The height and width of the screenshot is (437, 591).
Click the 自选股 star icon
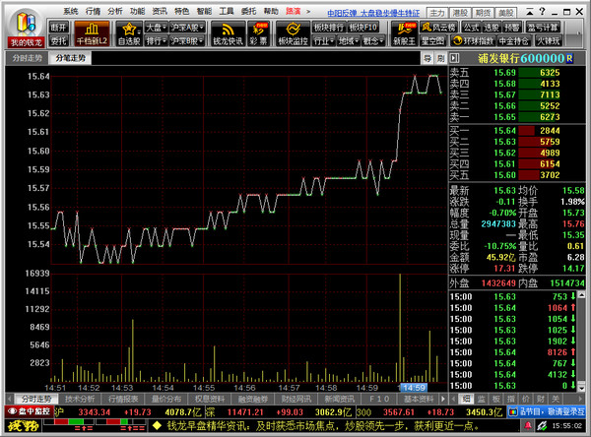(x=128, y=31)
